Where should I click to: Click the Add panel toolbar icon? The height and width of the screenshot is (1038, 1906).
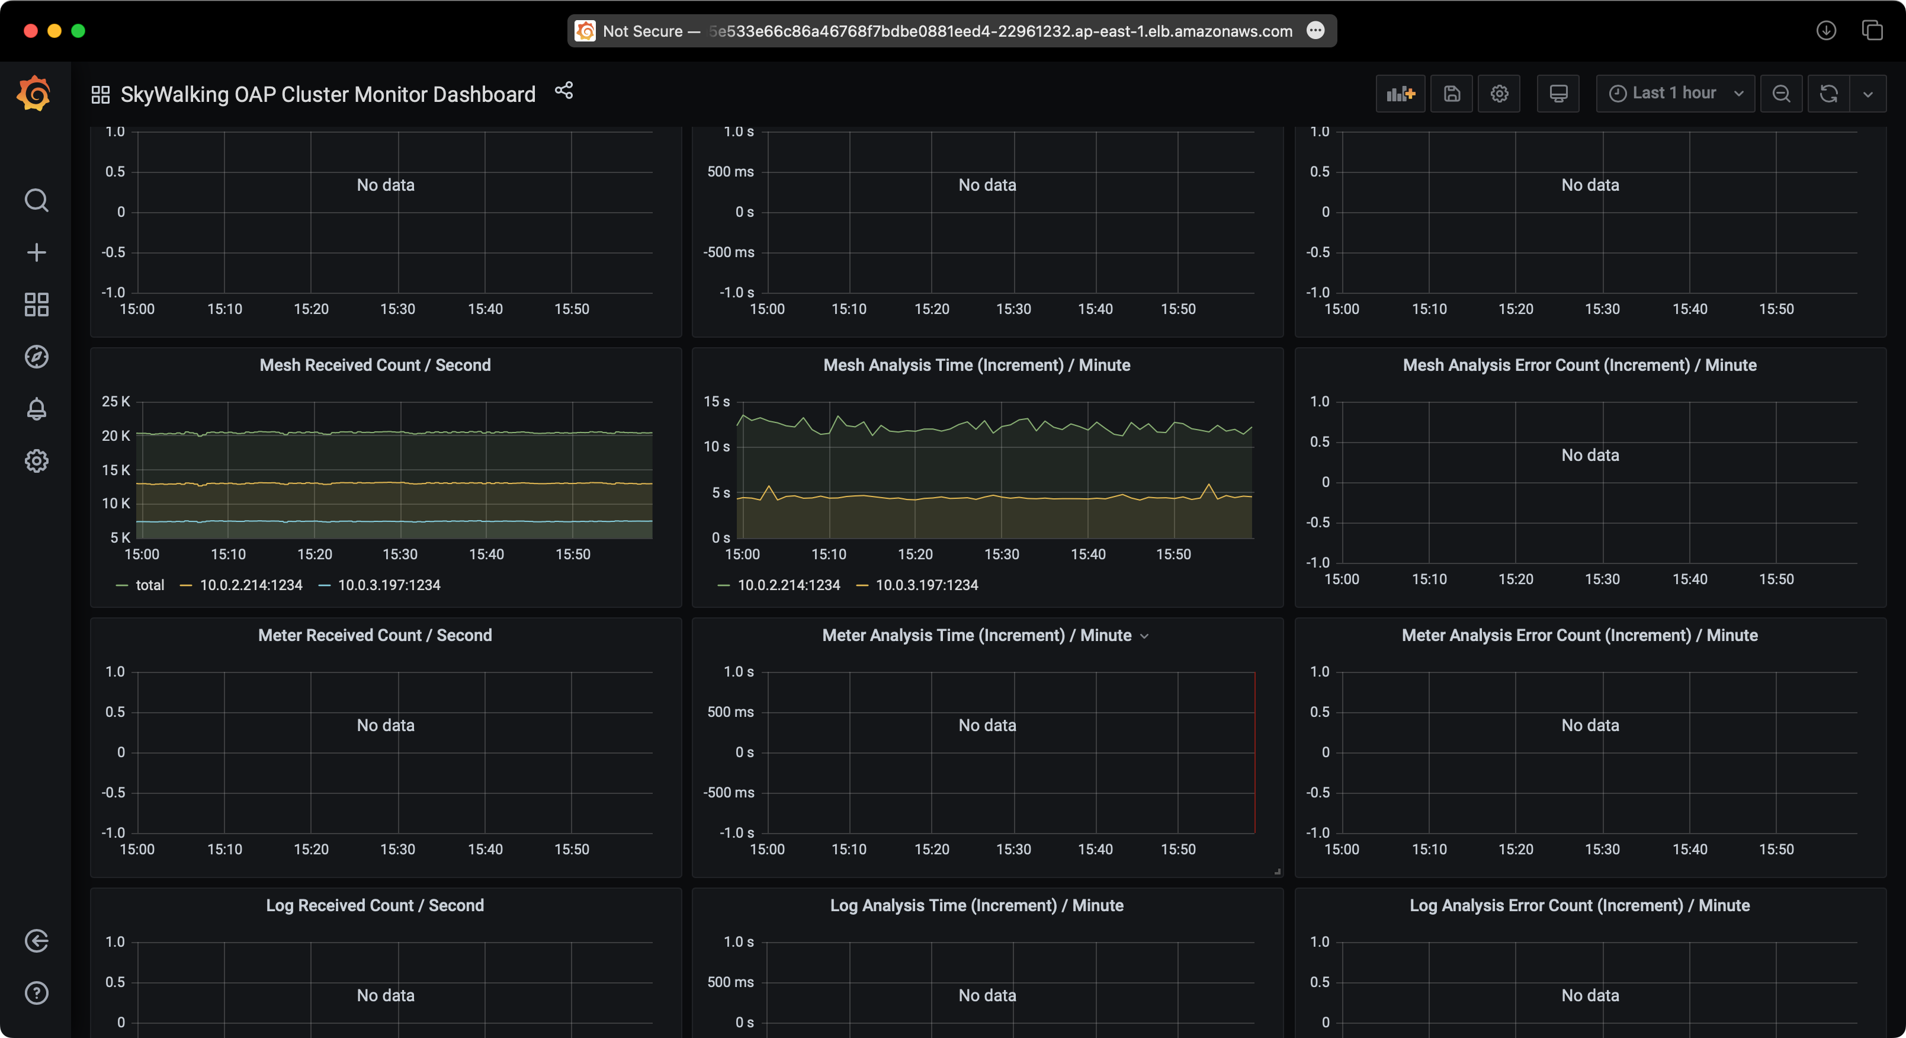tap(1400, 94)
